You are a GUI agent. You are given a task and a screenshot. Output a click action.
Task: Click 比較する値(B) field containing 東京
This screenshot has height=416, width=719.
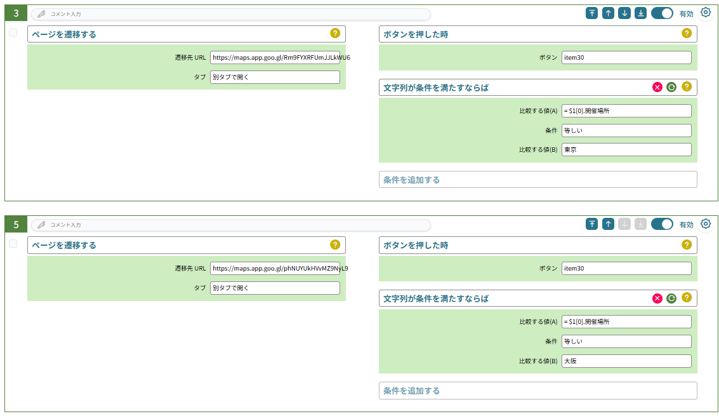coord(626,149)
